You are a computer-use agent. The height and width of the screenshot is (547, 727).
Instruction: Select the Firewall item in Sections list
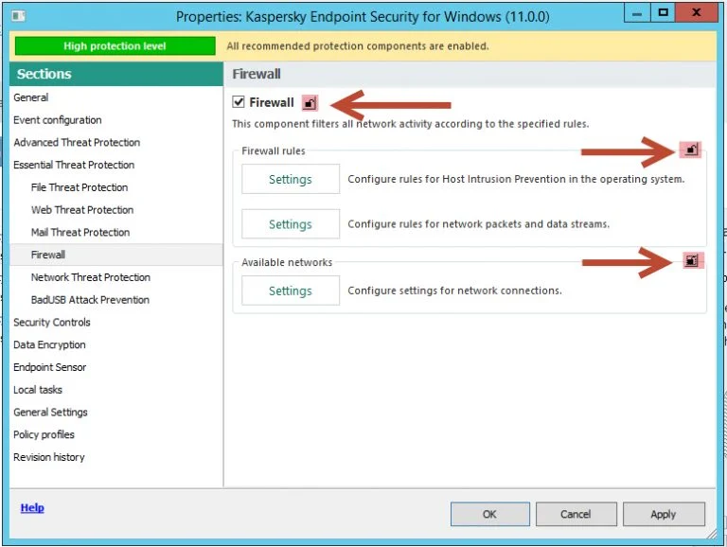pos(115,255)
